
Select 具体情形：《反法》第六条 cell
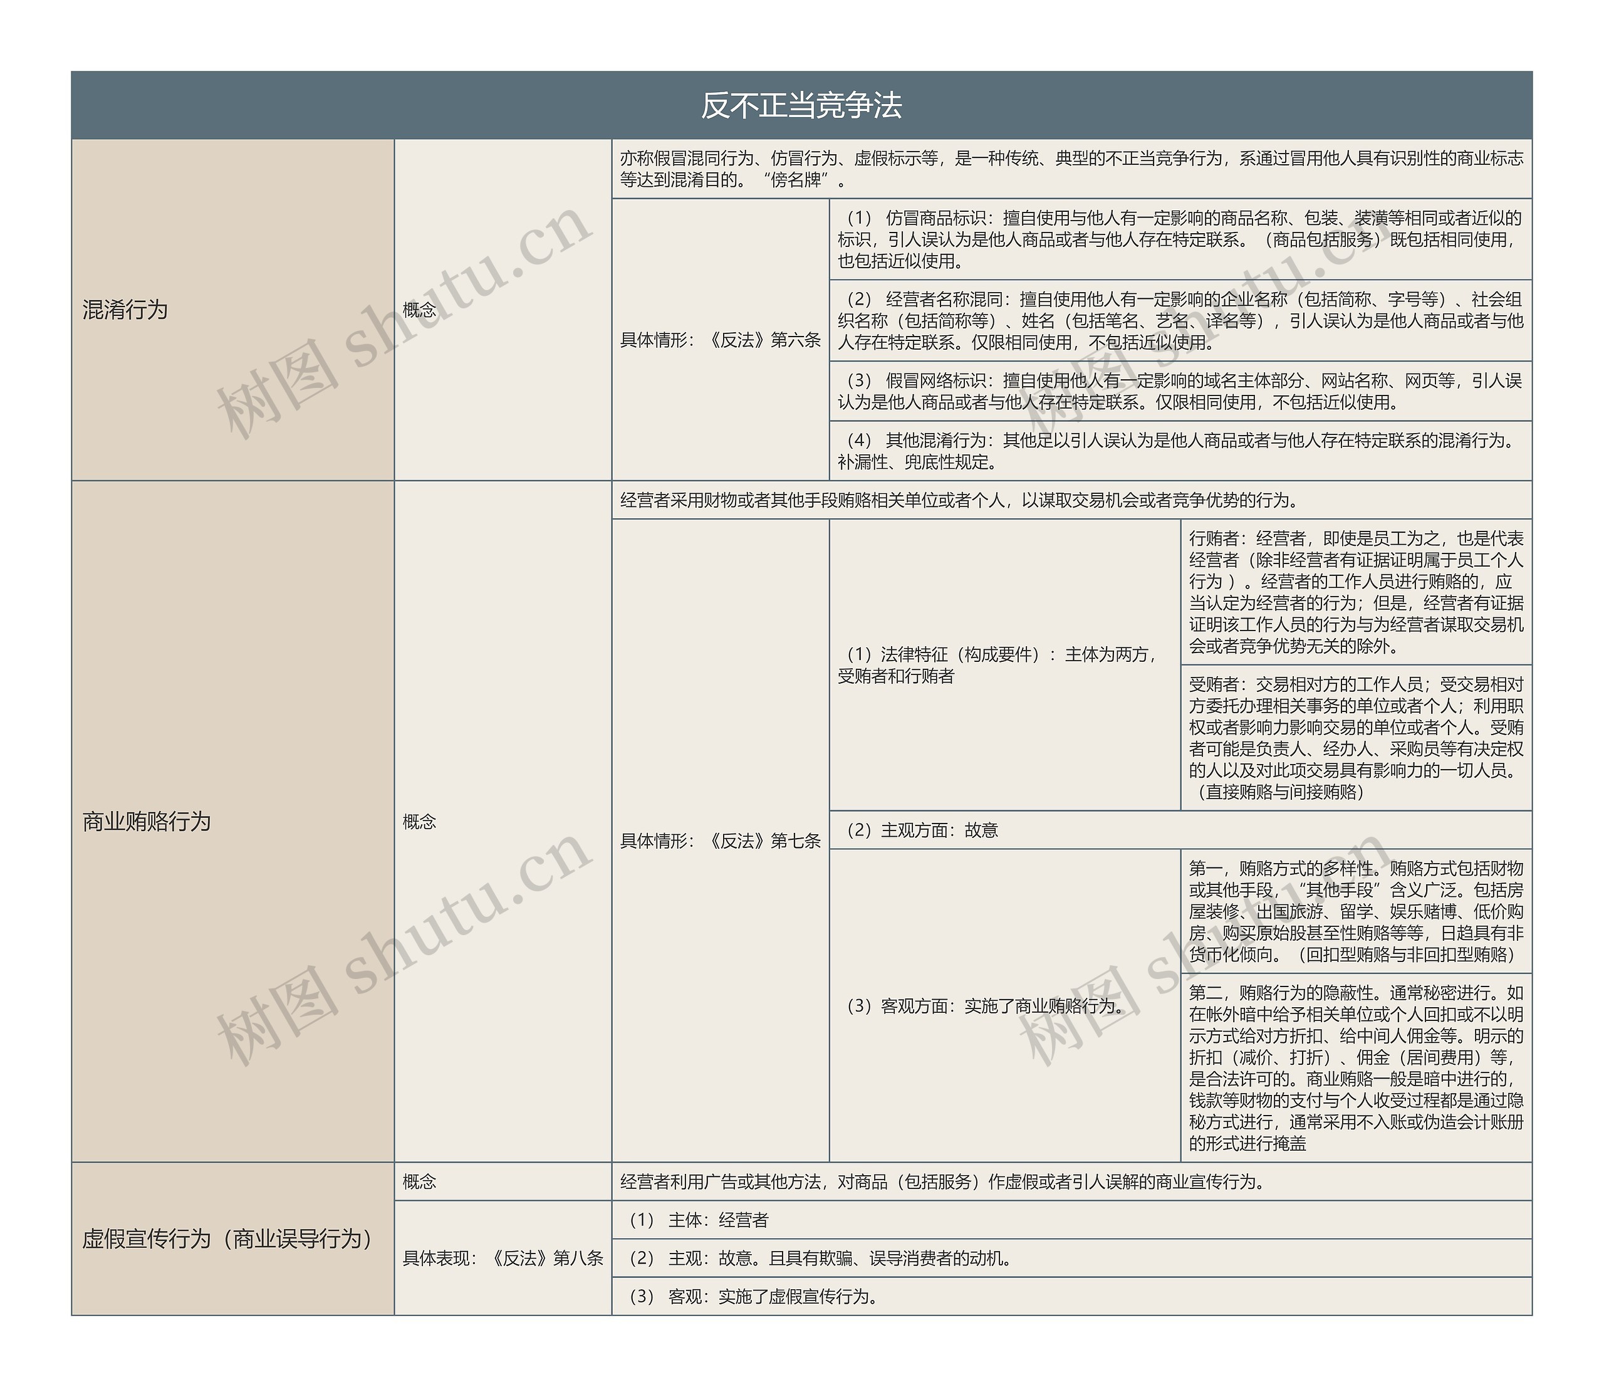(x=721, y=340)
